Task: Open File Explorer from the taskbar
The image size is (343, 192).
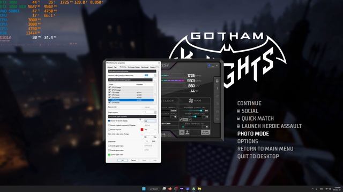Action: coord(199,189)
